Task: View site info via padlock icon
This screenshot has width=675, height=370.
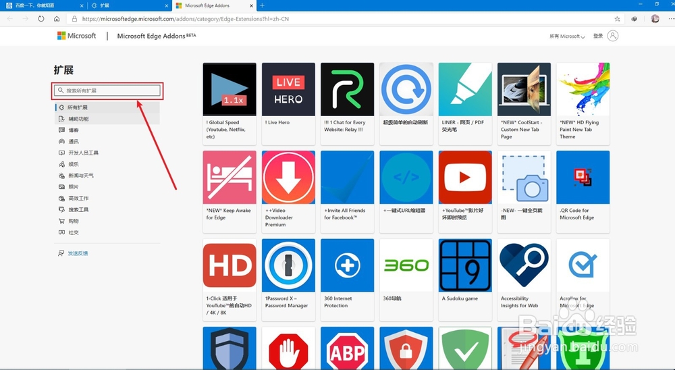Action: point(74,19)
